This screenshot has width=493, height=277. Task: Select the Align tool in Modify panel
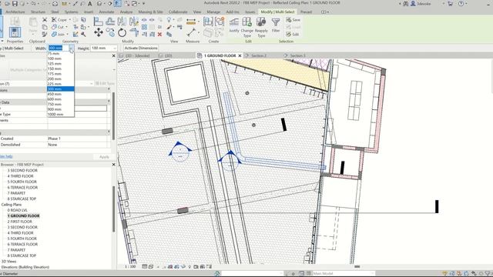pyautogui.click(x=99, y=22)
